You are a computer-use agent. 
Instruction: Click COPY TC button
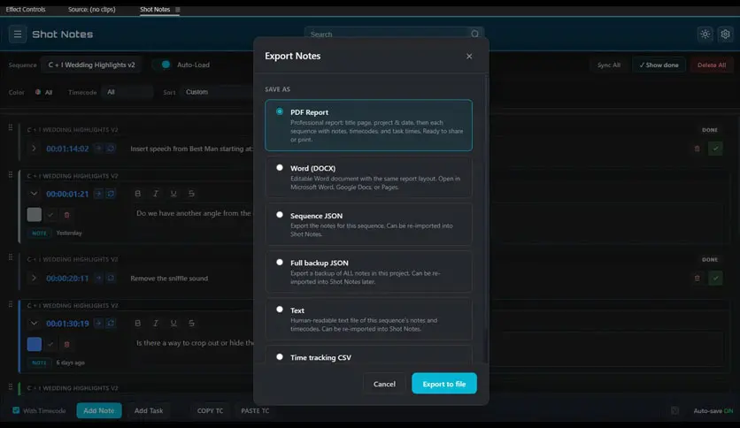click(x=210, y=410)
